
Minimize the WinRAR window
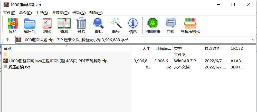[x=218, y=5]
